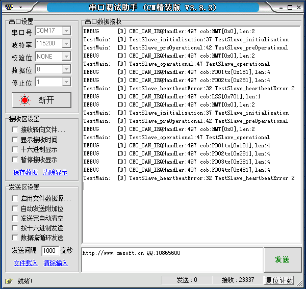The image size is (306, 289).
Task: Click the 串口数据接收 group label
Action: pos(103,21)
